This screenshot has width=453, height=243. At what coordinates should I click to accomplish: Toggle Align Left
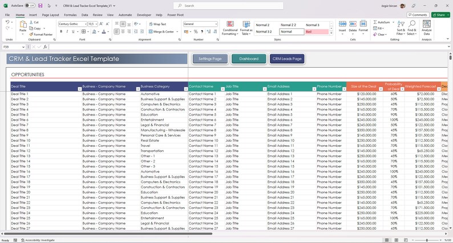(x=117, y=31)
